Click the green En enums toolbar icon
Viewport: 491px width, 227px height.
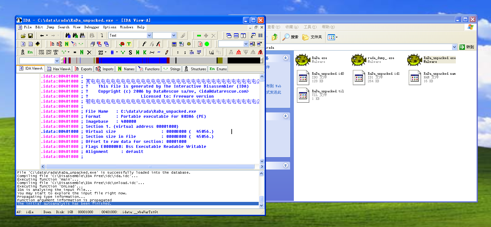[30, 52]
